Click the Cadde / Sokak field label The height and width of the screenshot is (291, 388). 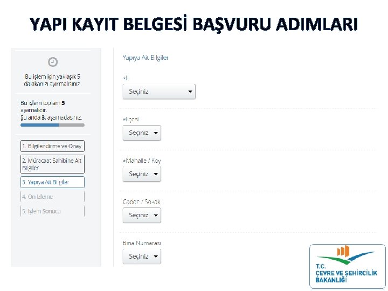click(141, 202)
